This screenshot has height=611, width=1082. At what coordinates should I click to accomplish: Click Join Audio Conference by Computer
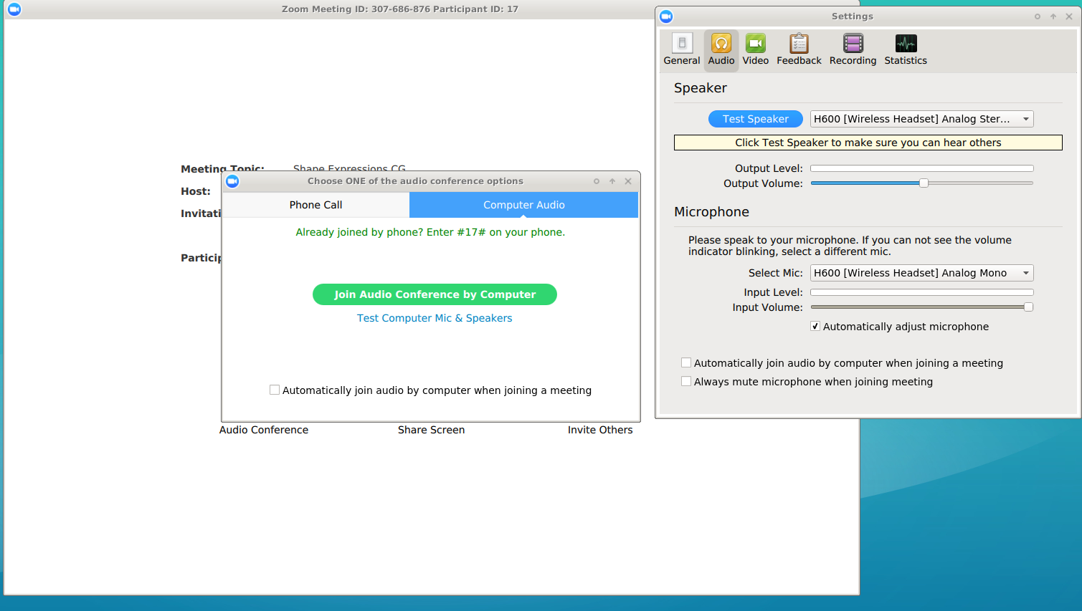tap(435, 294)
